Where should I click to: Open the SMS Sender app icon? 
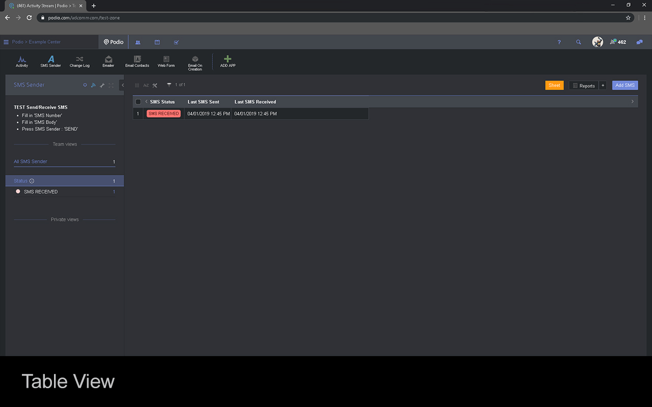point(50,62)
